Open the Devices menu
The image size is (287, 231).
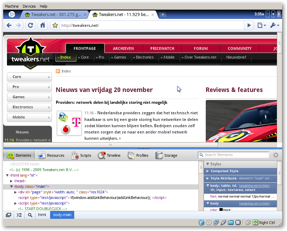point(29,6)
